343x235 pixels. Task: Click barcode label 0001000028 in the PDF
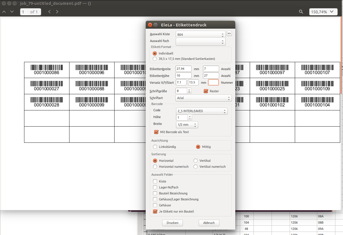46,102
